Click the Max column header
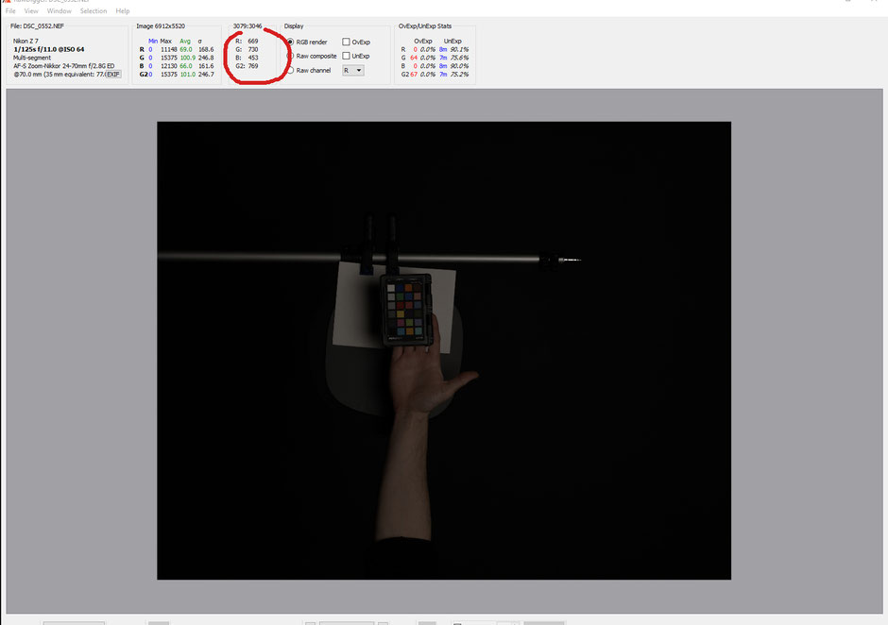This screenshot has width=888, height=625. pyautogui.click(x=166, y=41)
